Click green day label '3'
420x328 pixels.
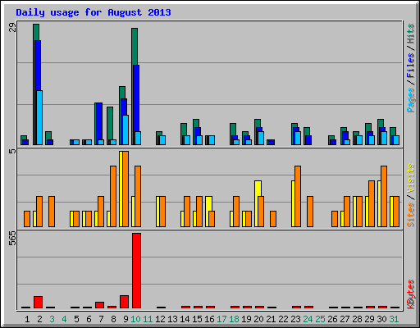pos(52,319)
